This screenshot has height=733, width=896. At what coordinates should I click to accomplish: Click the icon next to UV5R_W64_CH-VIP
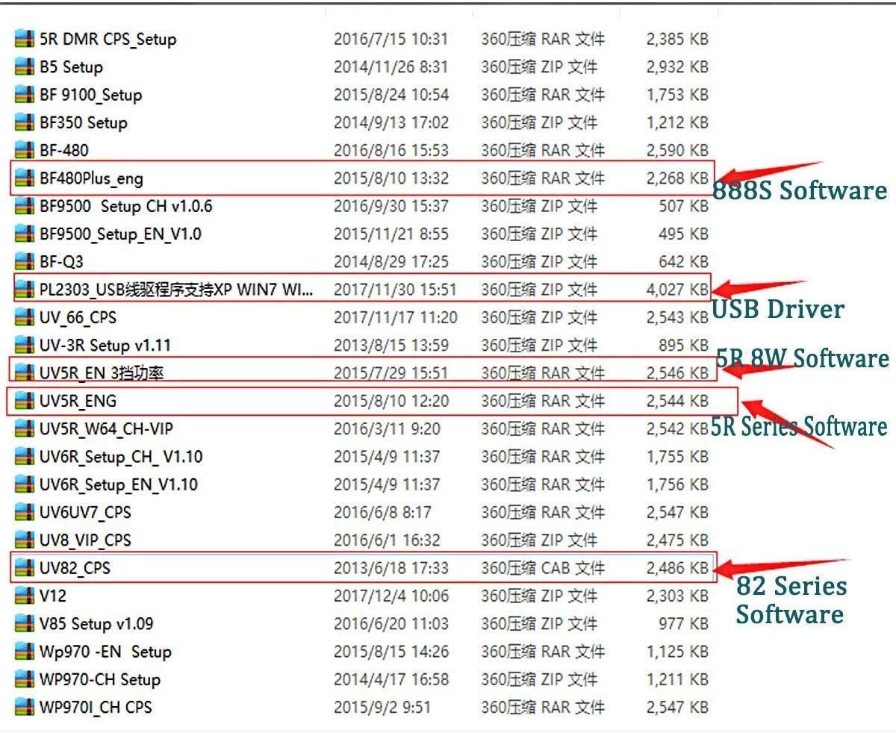click(25, 429)
